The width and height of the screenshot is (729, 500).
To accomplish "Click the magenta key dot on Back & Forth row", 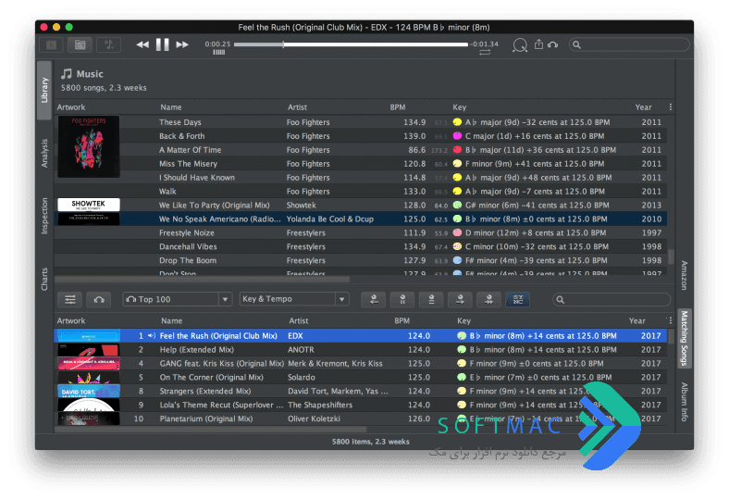I will click(458, 136).
